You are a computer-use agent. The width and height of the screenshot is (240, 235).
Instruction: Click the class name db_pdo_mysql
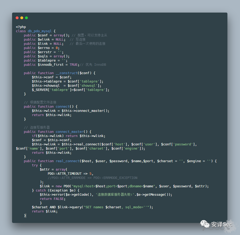pos(40,31)
